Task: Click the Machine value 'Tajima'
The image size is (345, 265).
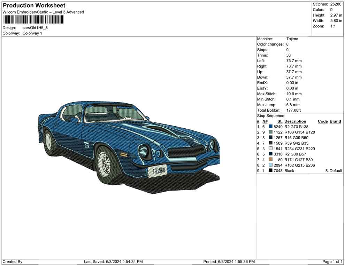Action: tap(292, 39)
